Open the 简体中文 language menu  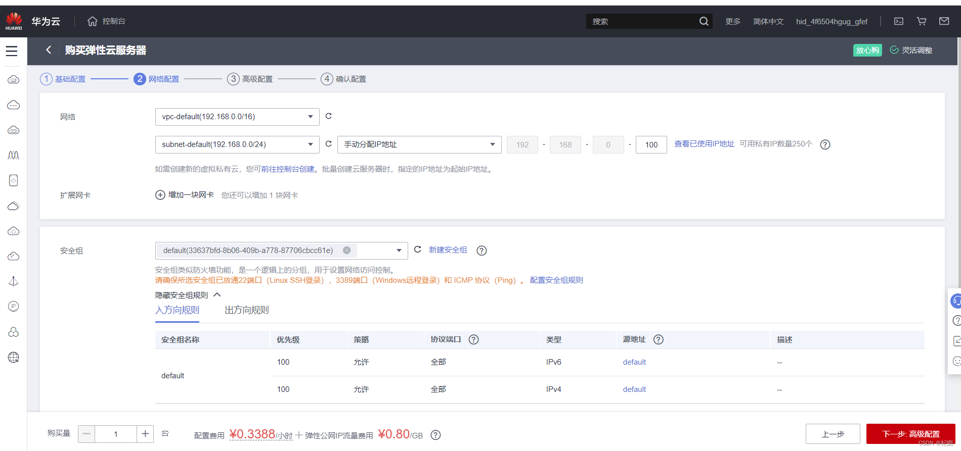pyautogui.click(x=768, y=21)
